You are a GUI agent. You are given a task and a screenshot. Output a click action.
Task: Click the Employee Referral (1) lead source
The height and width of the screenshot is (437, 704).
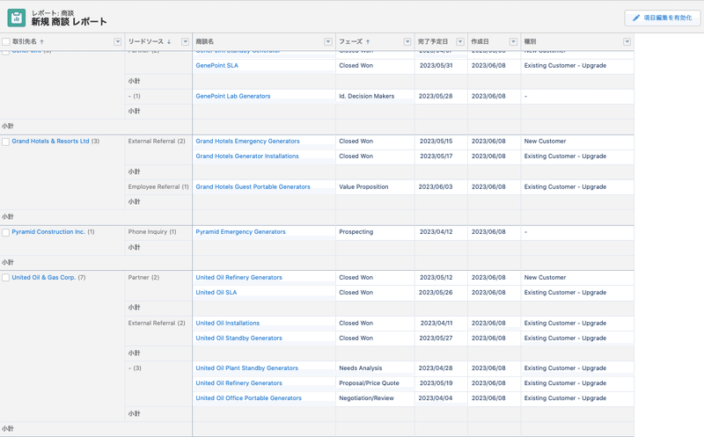coord(158,186)
